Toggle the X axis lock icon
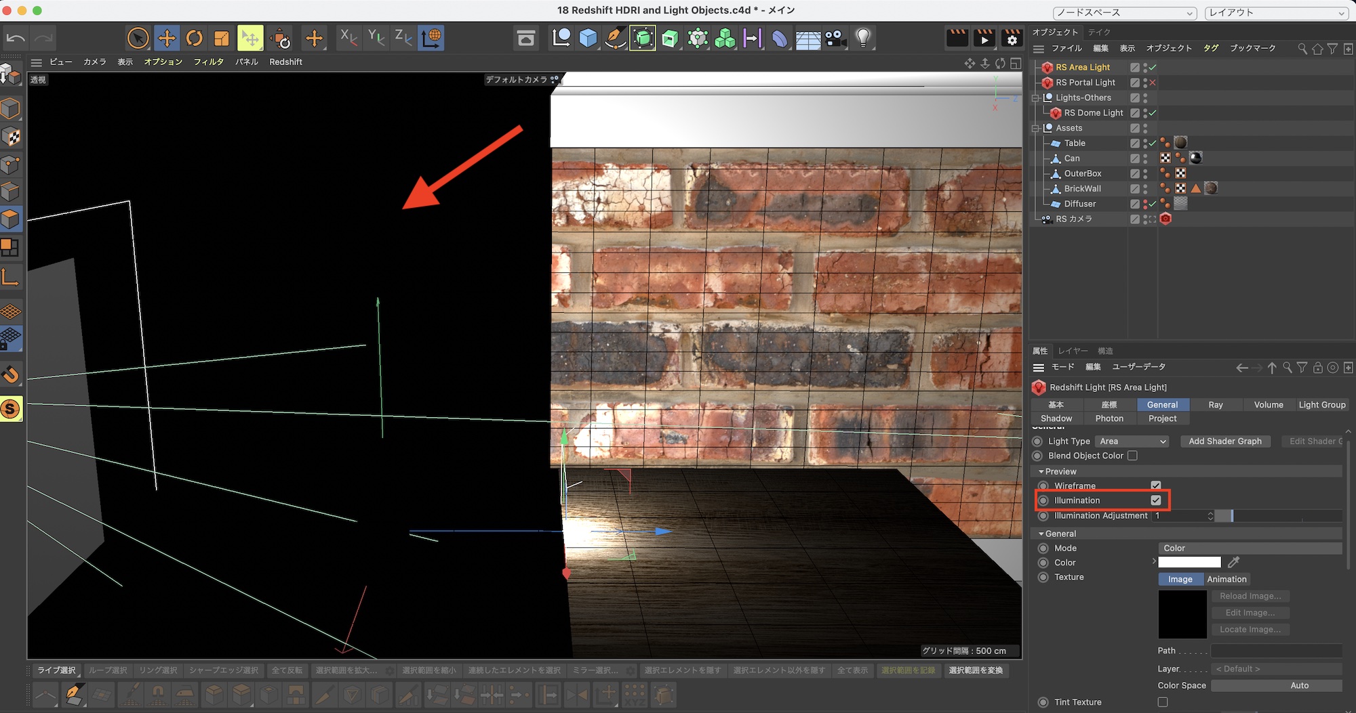Screen dimensions: 1356x713 (x=348, y=38)
